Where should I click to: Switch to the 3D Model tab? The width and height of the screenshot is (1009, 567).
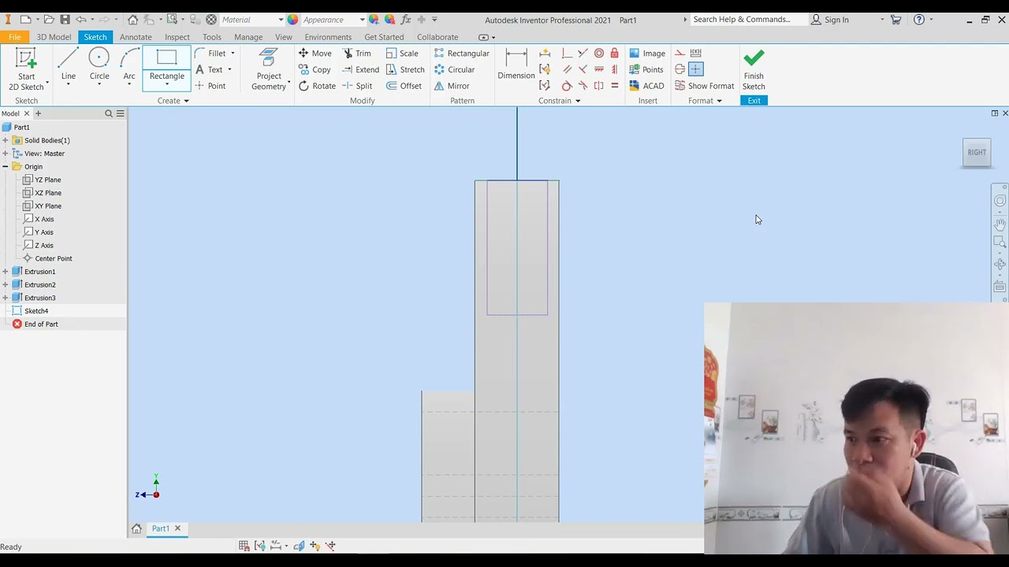(x=54, y=37)
